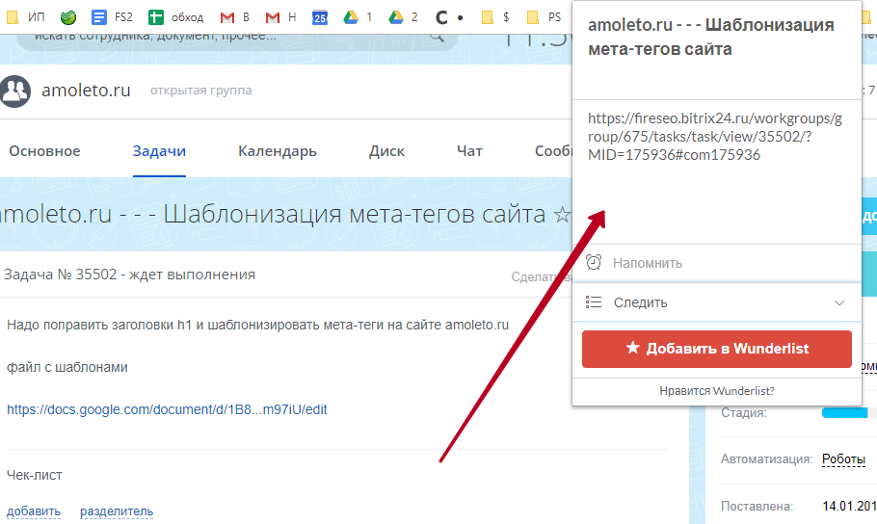The height and width of the screenshot is (524, 877).
Task: Click the alarm clock reminder icon
Action: coord(594,263)
